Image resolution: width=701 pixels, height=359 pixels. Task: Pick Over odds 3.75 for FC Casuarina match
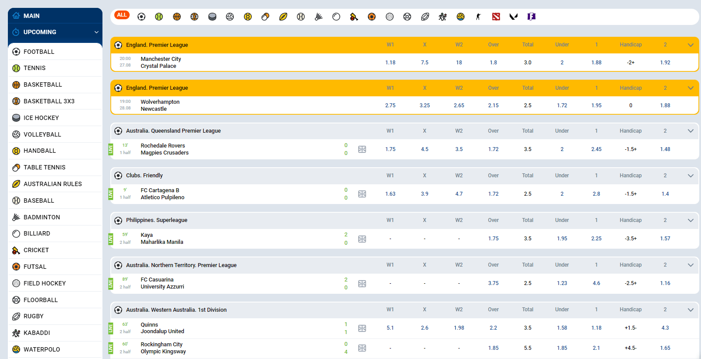coord(493,283)
